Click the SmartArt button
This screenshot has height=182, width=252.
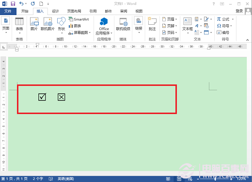[79, 19]
